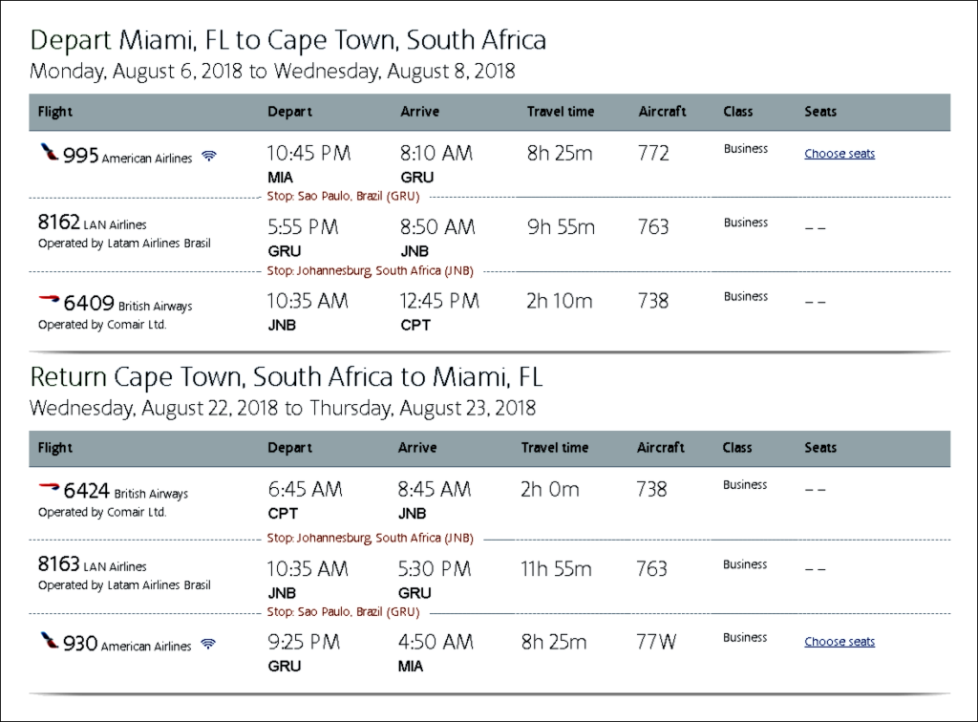Click American Airlines logo beside flight 930
This screenshot has height=722, width=978.
[x=49, y=640]
